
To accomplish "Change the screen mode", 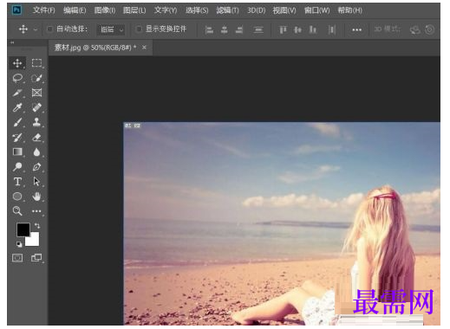I will tap(36, 258).
